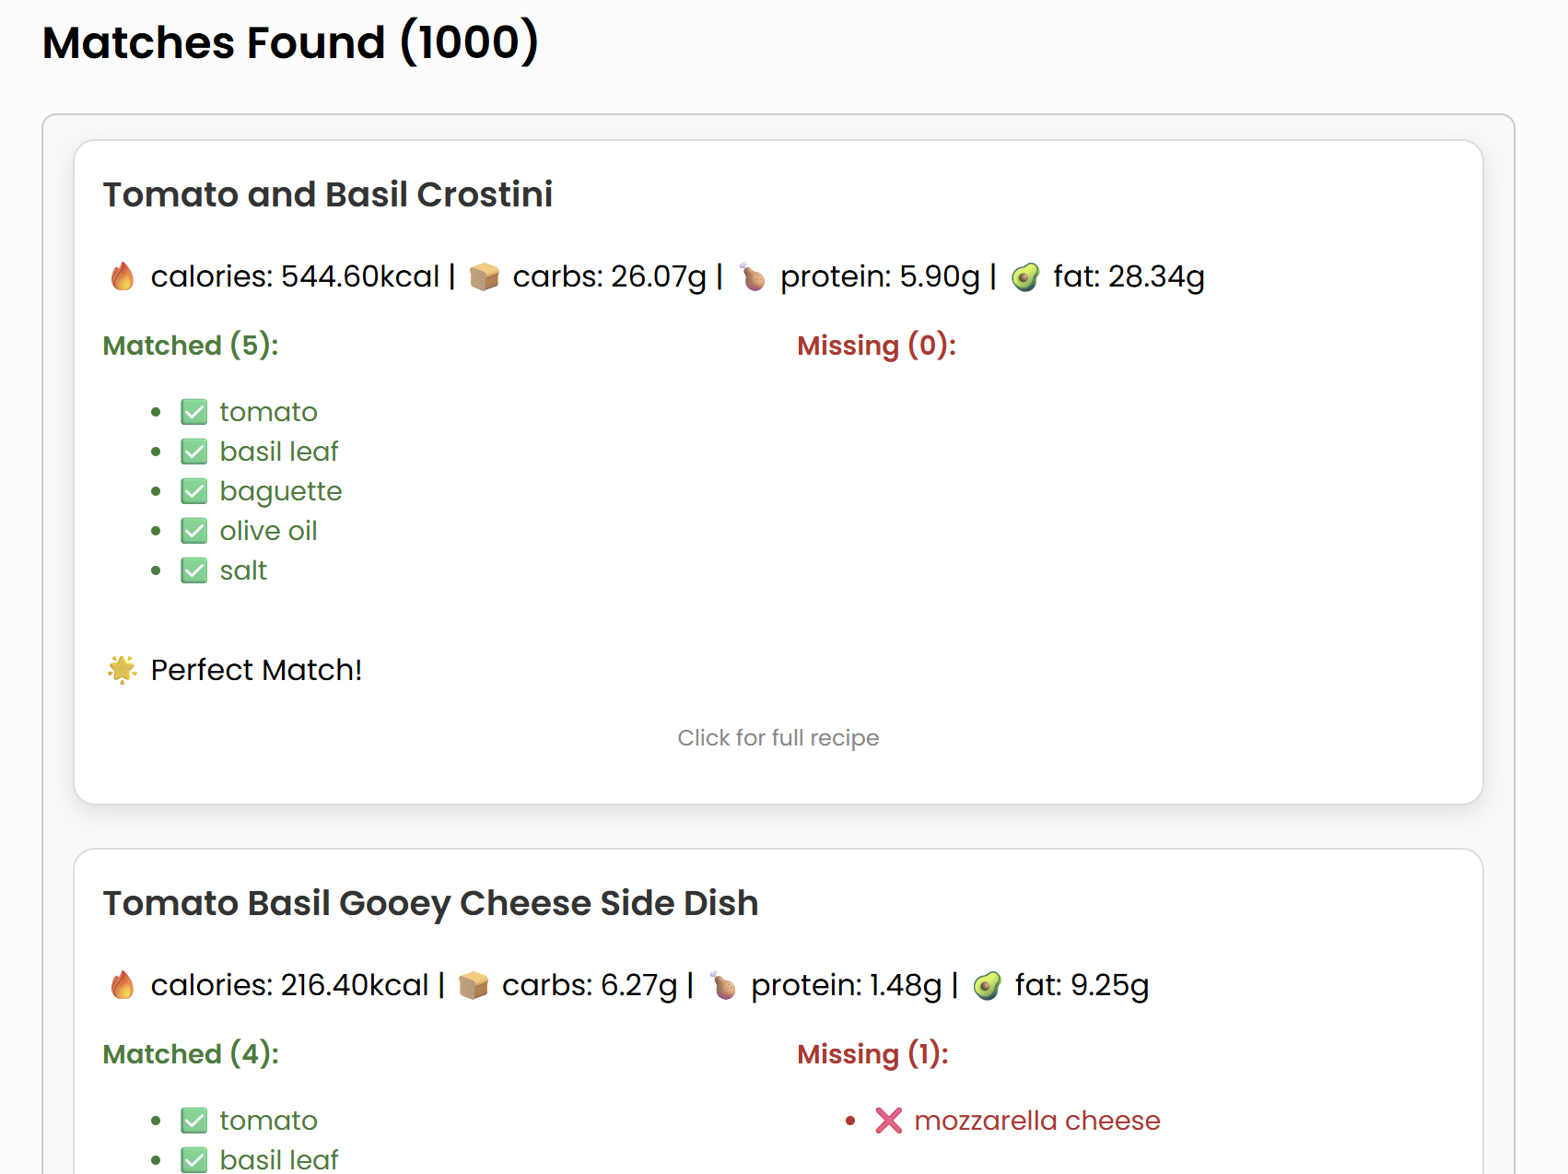The height and width of the screenshot is (1174, 1568).
Task: Click the Missing (1) heading
Action: [x=872, y=1054]
